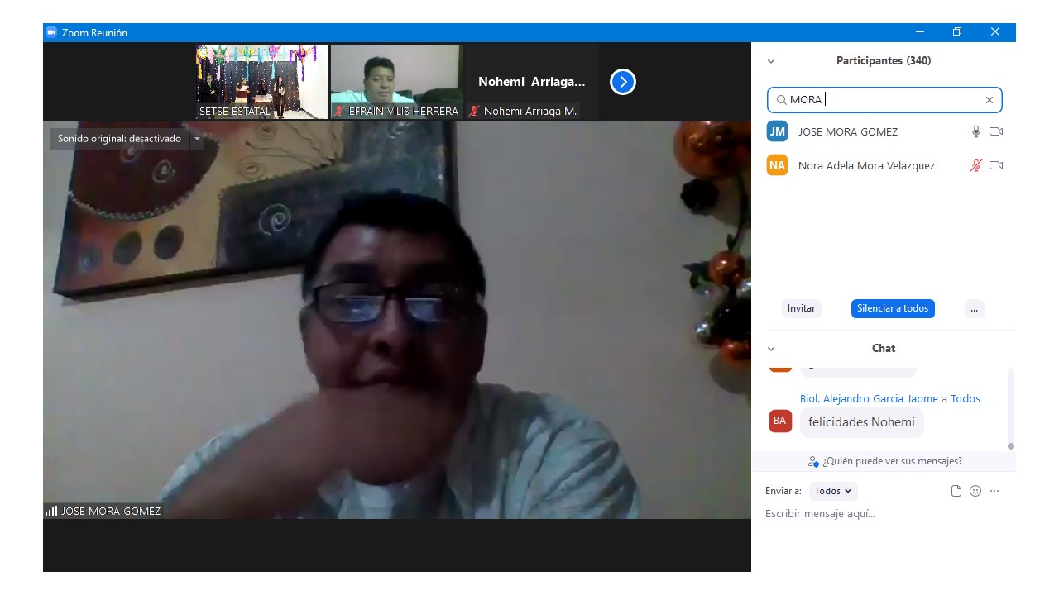The height and width of the screenshot is (595, 1059).
Task: Click the Invitar button
Action: (801, 308)
